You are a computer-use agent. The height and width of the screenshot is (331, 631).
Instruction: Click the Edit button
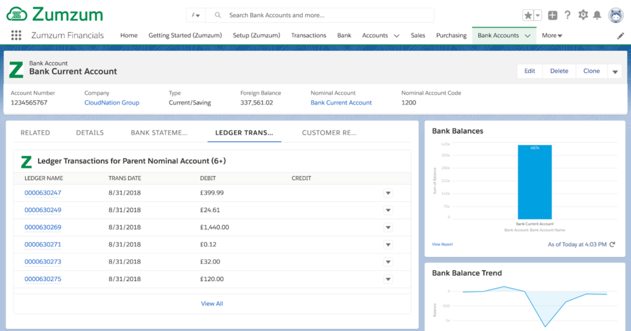(529, 71)
